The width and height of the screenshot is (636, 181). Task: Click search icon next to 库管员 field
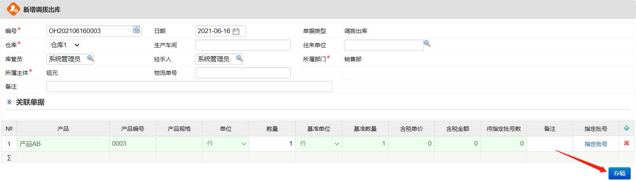pos(90,58)
